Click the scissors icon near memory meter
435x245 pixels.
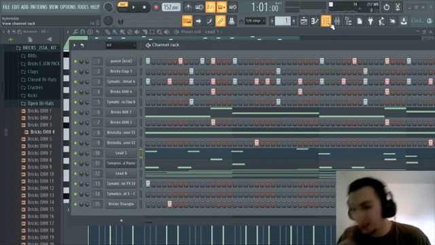(x=398, y=7)
